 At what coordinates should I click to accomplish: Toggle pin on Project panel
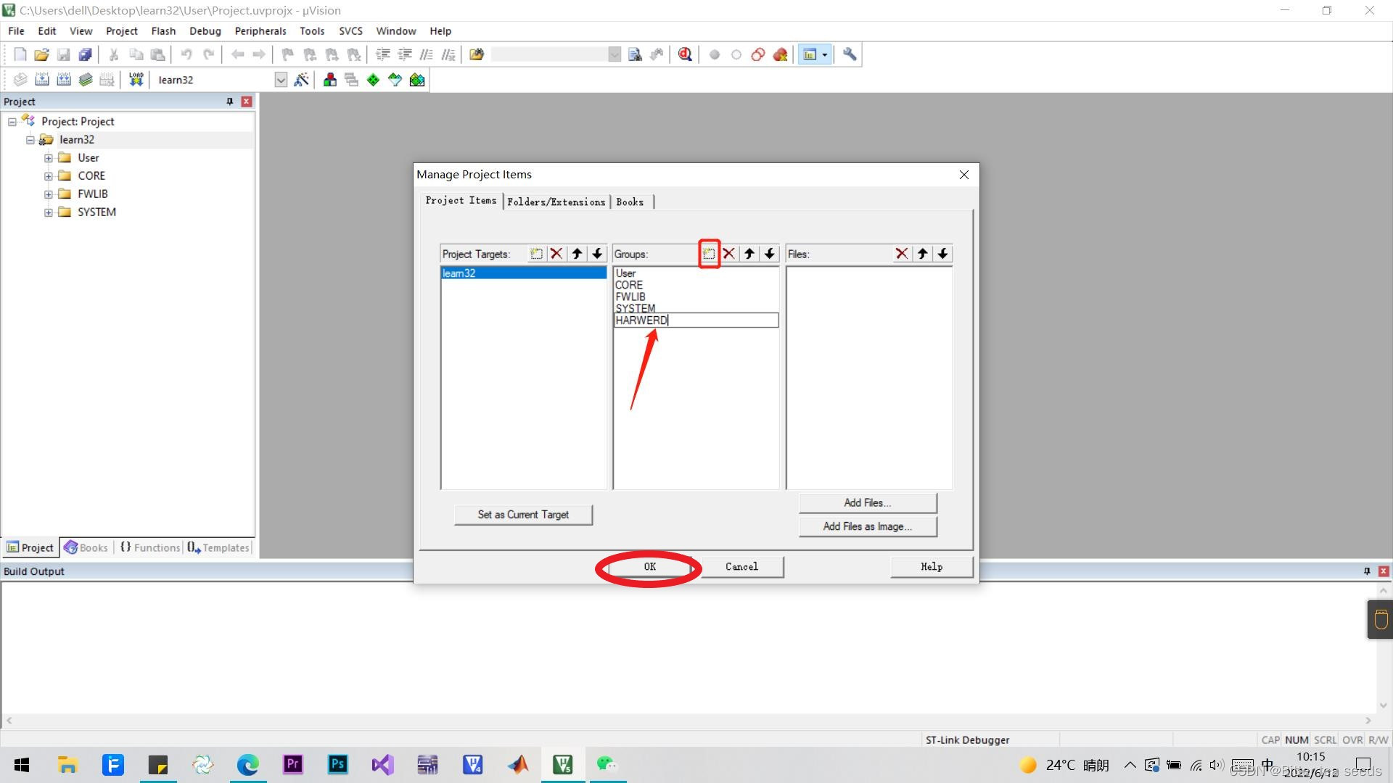click(x=230, y=101)
